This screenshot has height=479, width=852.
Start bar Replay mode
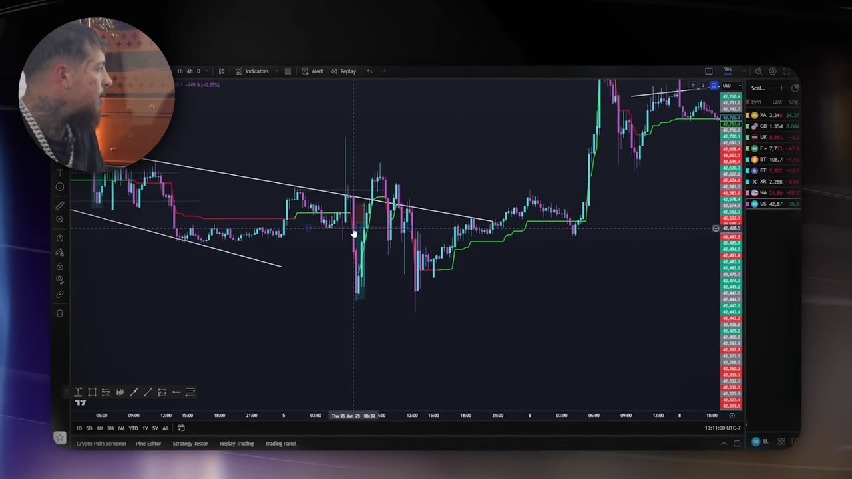(x=343, y=71)
